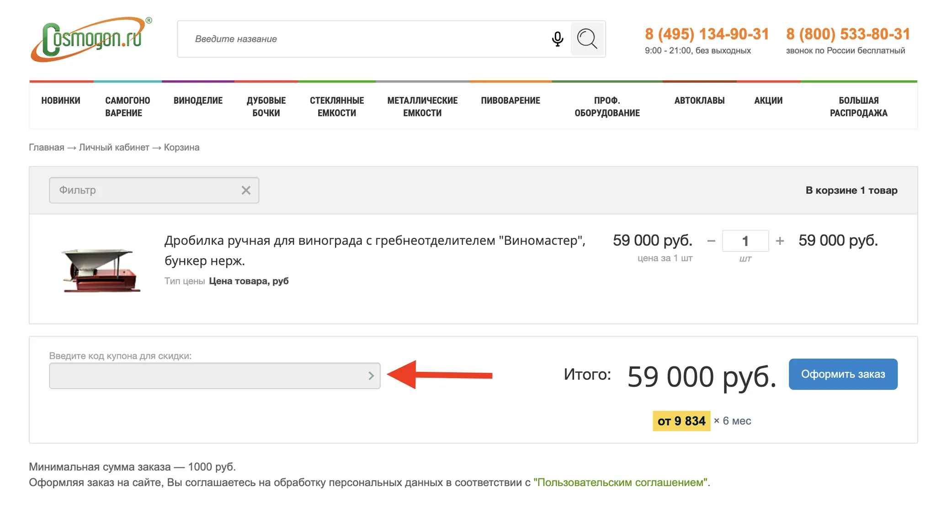
Task: Focus the coupon code input field
Action: click(x=206, y=376)
